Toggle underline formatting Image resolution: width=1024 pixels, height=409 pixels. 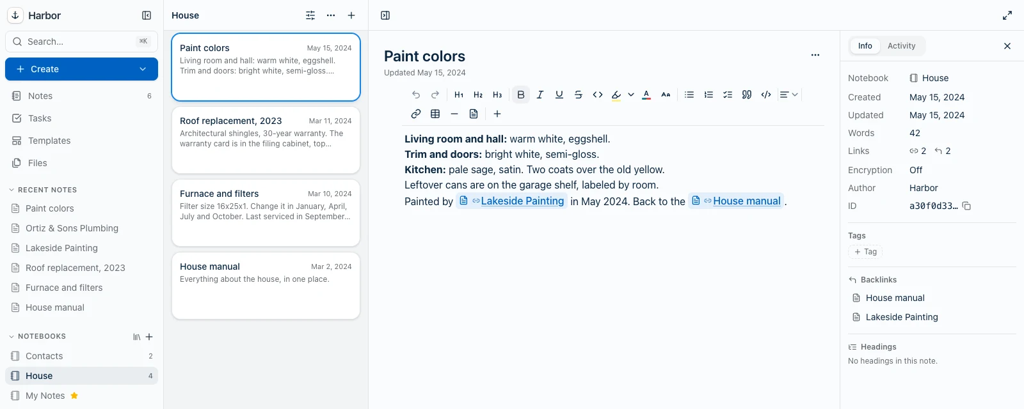coord(559,95)
